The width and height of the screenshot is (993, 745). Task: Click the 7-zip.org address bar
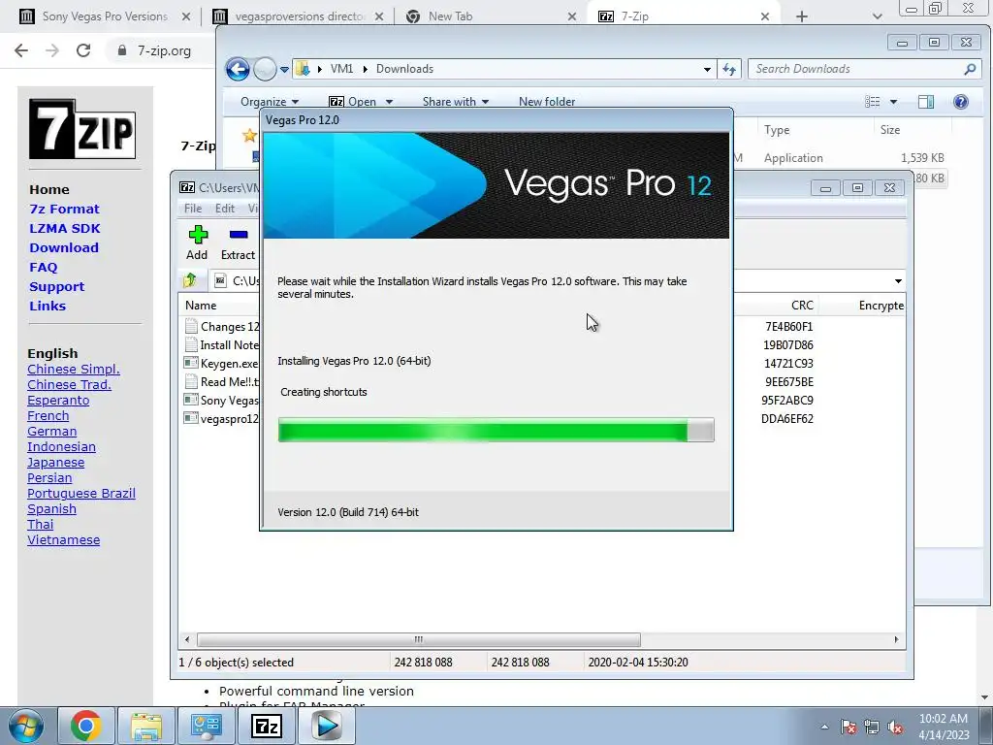tap(163, 50)
